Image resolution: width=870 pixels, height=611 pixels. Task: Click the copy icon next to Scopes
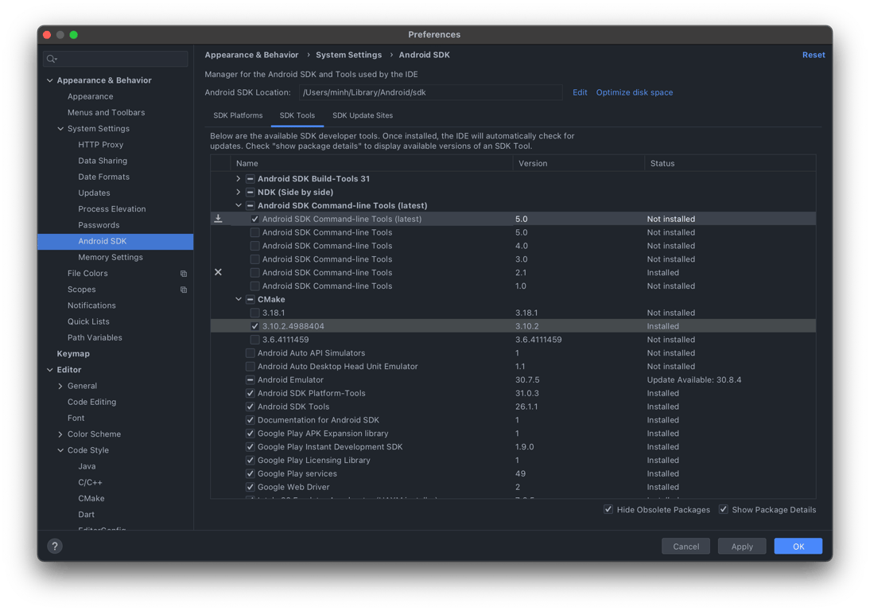(x=184, y=290)
